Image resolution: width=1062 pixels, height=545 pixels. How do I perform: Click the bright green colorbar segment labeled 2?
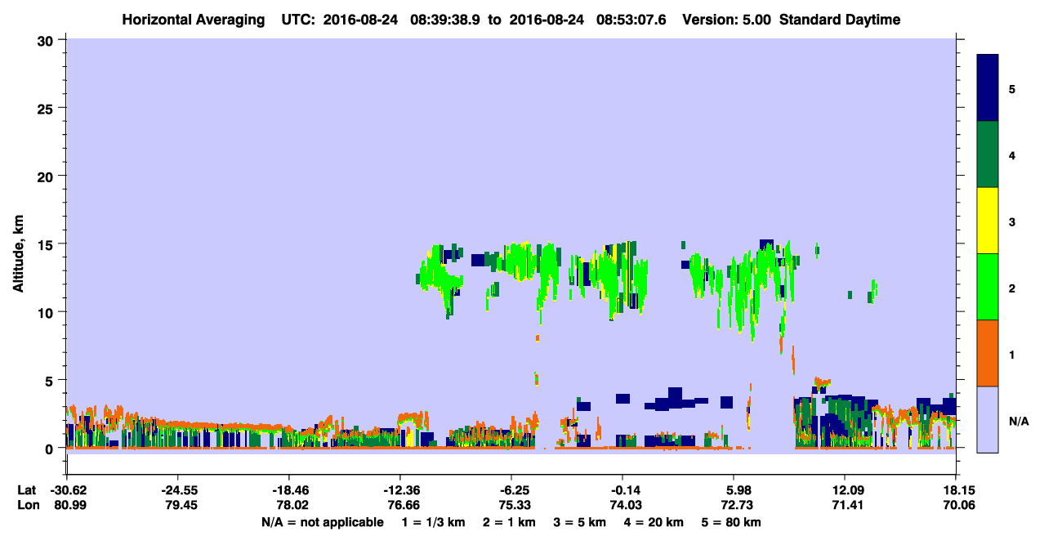[988, 287]
